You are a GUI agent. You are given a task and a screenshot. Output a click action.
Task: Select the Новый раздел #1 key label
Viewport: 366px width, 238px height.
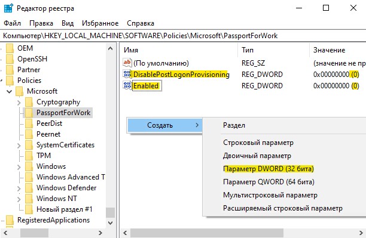coord(65,209)
